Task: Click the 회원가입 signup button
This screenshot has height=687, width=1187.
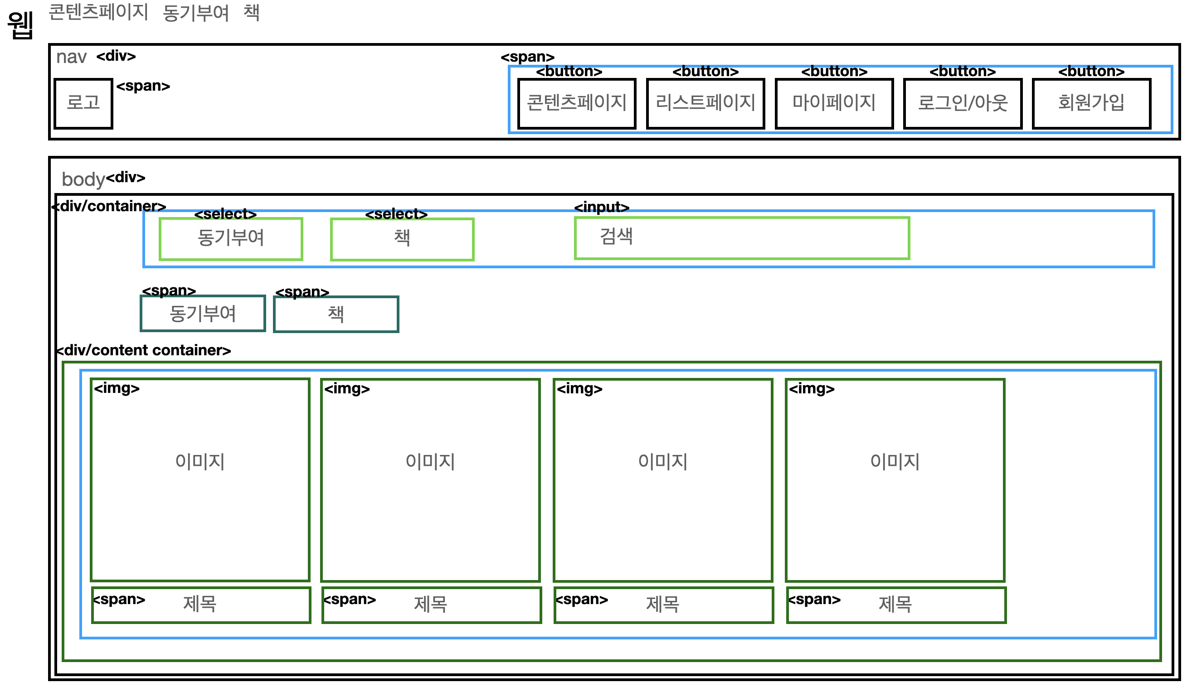Action: click(x=1091, y=103)
